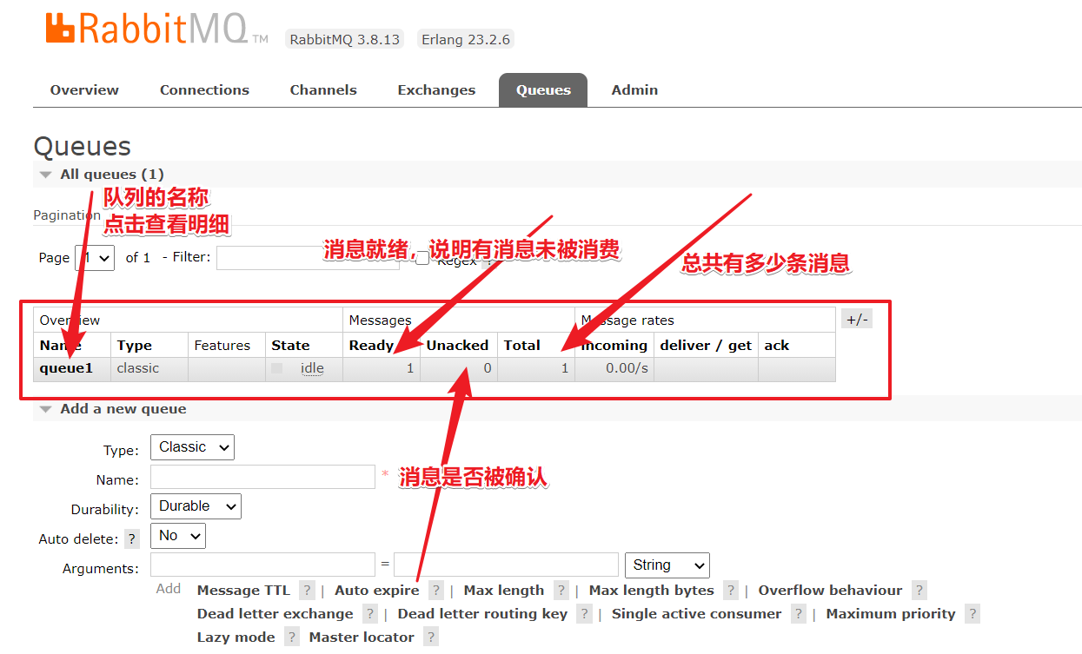Open the Auto delete No dropdown

178,536
